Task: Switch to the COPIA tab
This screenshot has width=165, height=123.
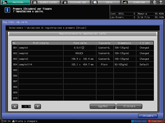Action: pyautogui.click(x=106, y=2)
